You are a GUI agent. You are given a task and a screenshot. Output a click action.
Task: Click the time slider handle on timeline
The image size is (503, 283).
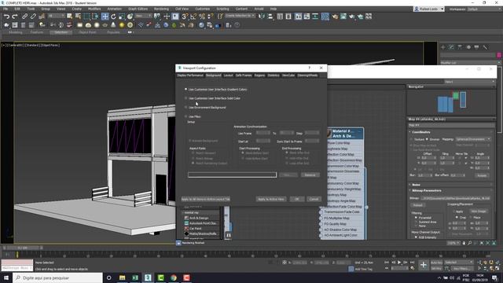click(x=22, y=248)
